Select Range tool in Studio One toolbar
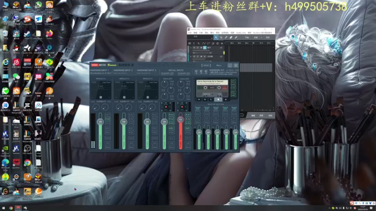Screen dimensions: 376x211 221,38
